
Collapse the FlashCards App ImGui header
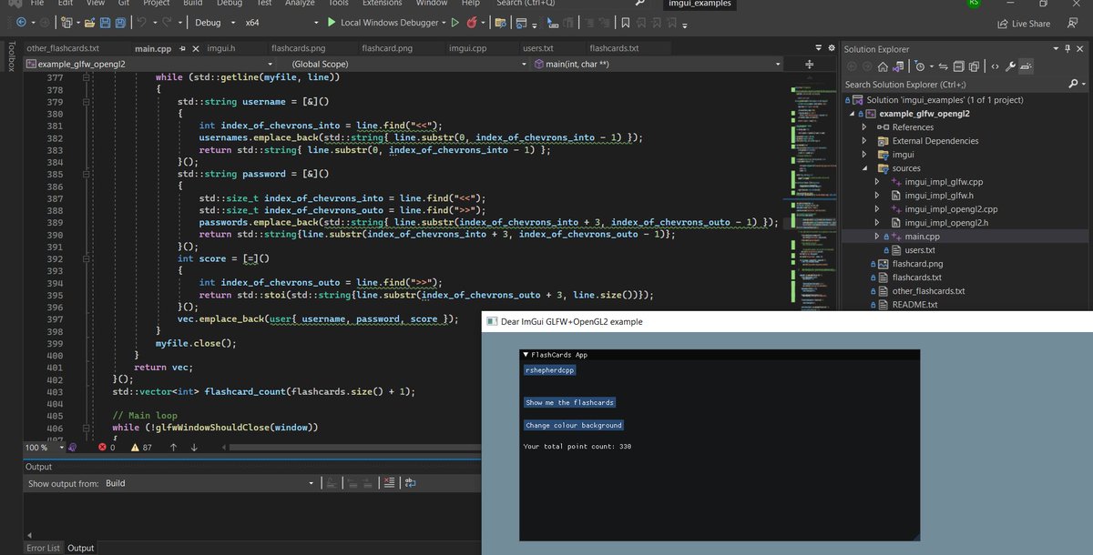pyautogui.click(x=526, y=354)
